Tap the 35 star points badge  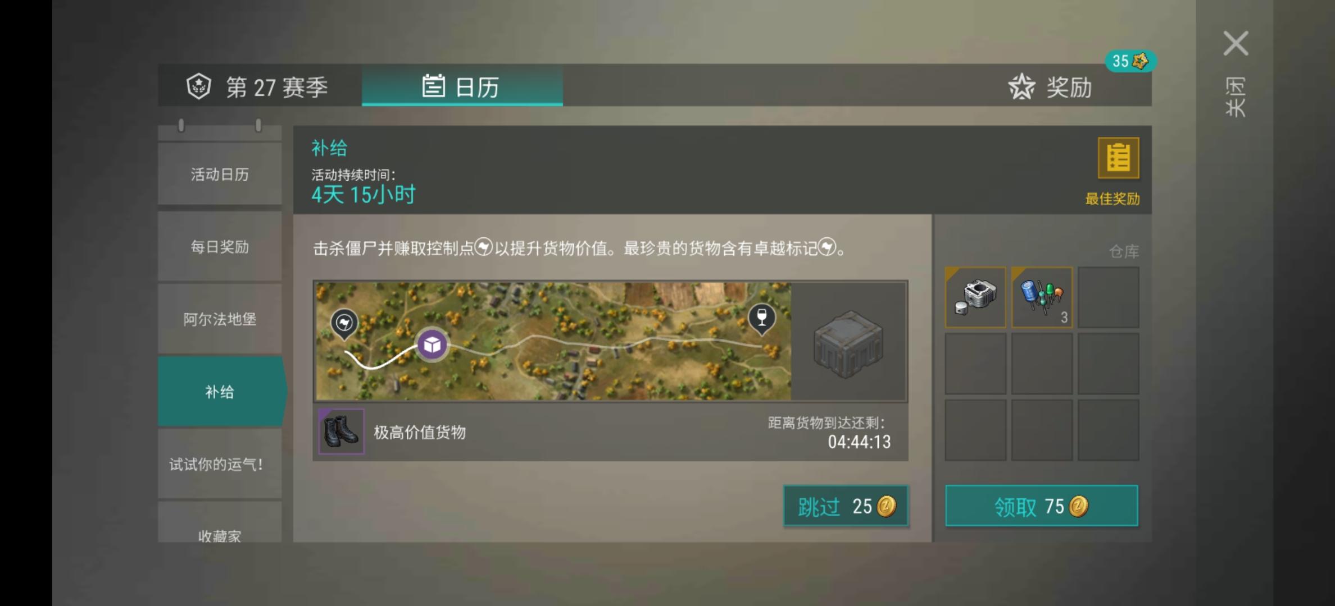1130,61
